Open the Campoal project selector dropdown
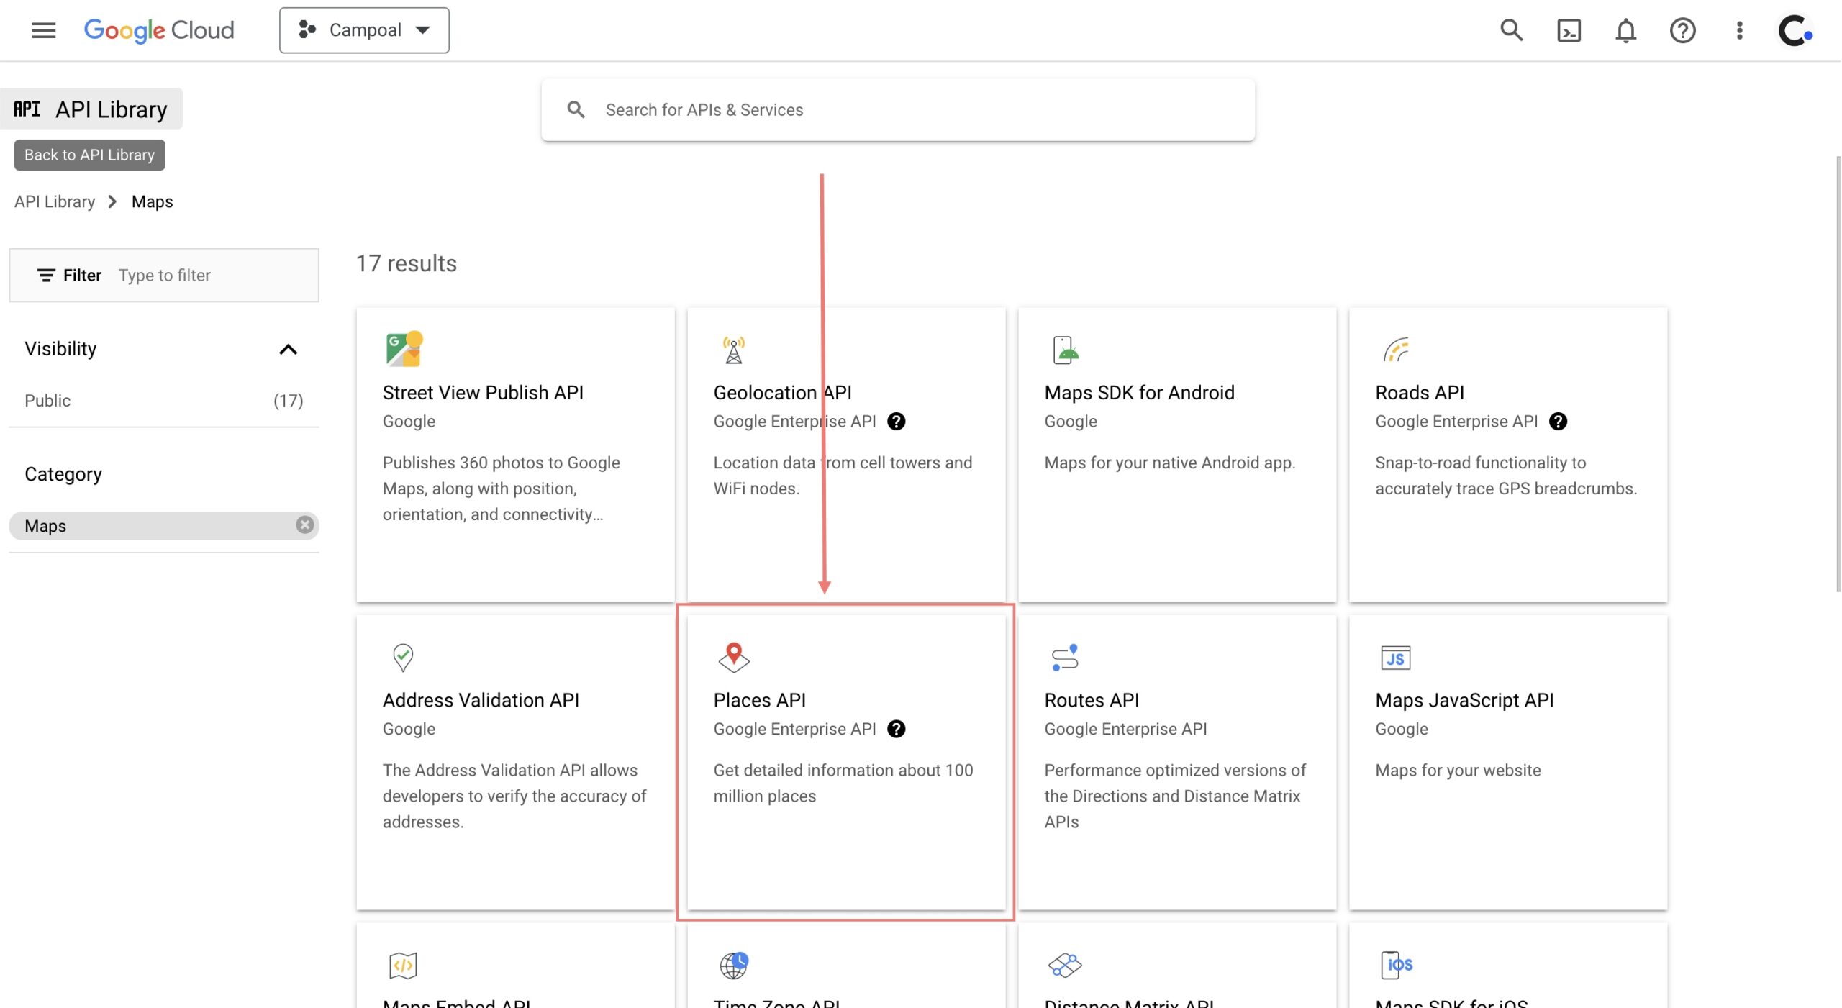This screenshot has width=1842, height=1008. pos(364,30)
